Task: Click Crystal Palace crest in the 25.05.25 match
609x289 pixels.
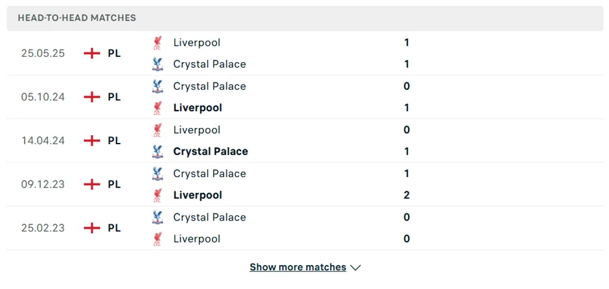Action: (157, 64)
